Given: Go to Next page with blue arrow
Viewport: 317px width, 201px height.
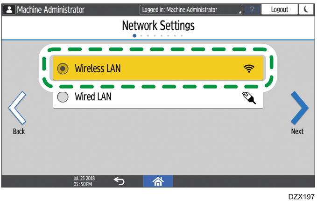Looking at the screenshot, I should pyautogui.click(x=300, y=108).
